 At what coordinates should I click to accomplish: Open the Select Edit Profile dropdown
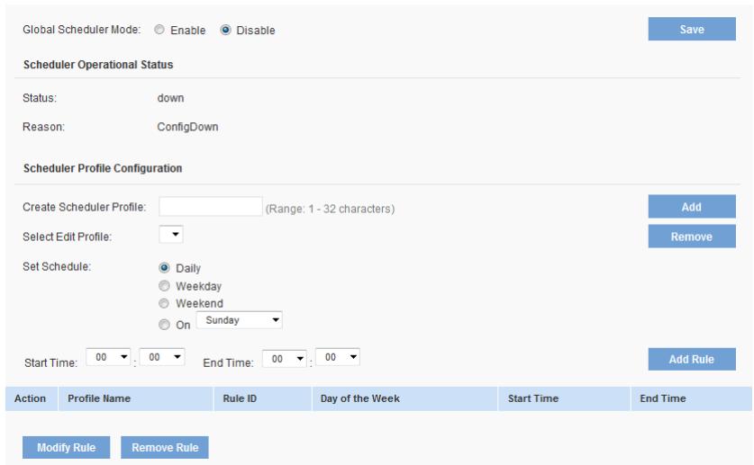(x=171, y=235)
